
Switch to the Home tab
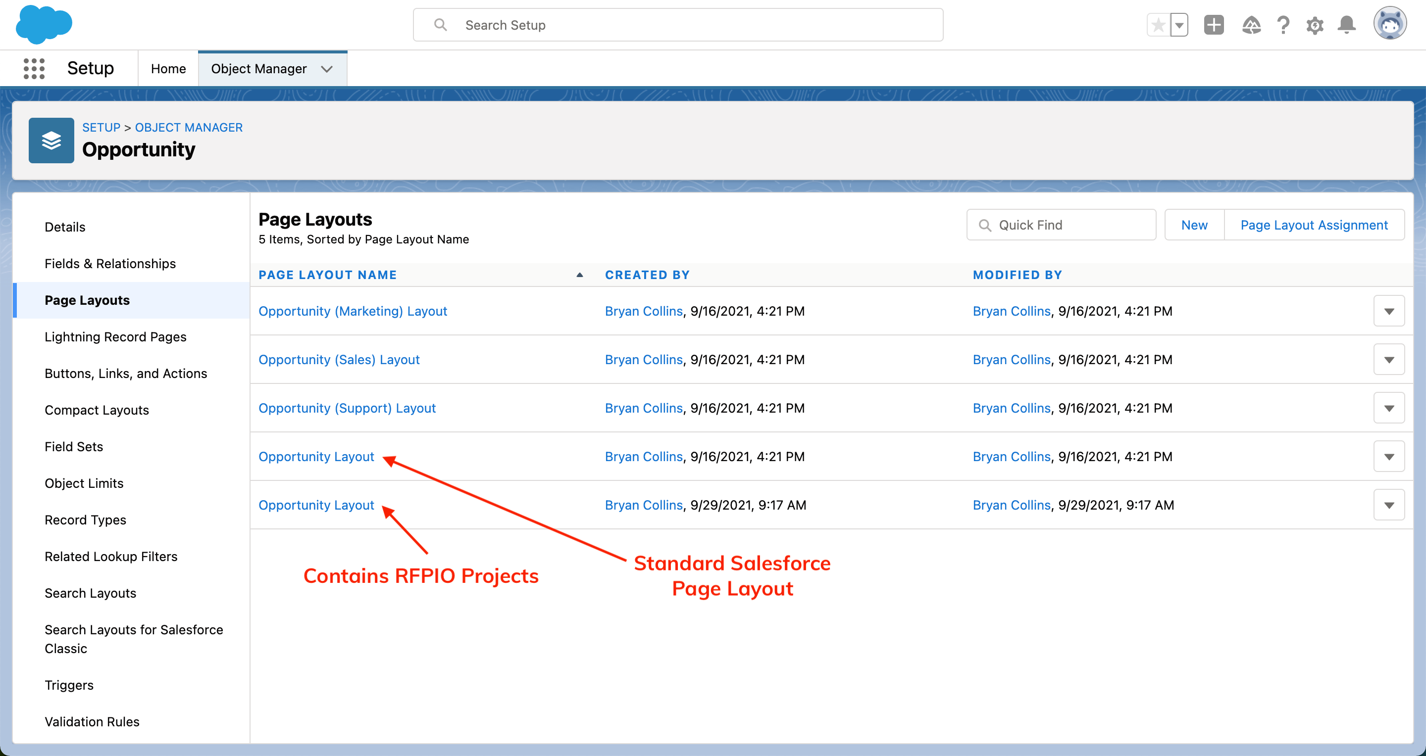168,69
